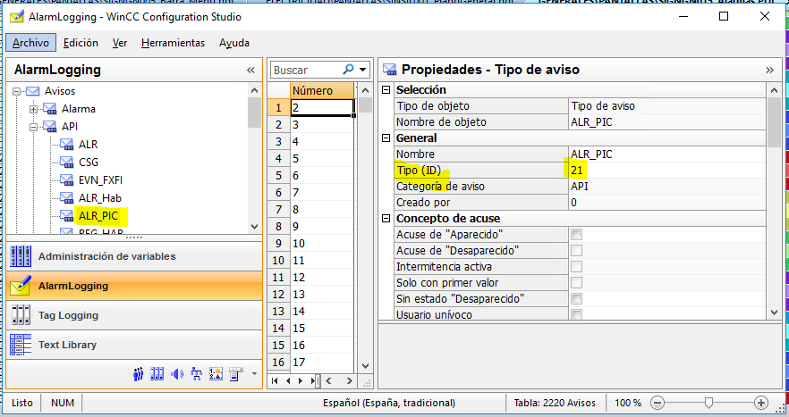
Task: Toggle the Intermitencia activa checkbox
Action: (577, 267)
